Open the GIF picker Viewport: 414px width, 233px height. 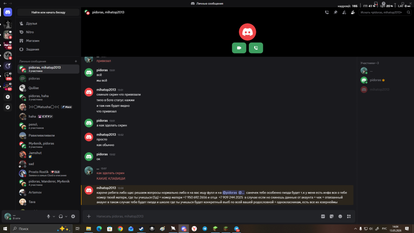pos(323,216)
